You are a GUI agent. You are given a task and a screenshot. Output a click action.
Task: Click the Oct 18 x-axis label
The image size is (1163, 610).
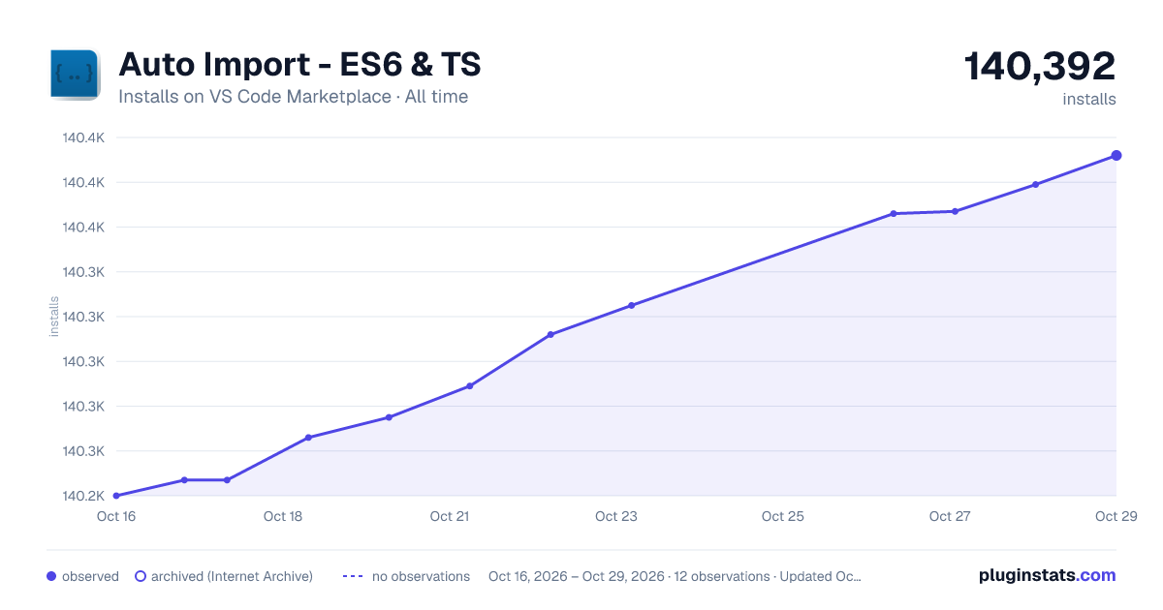[283, 516]
